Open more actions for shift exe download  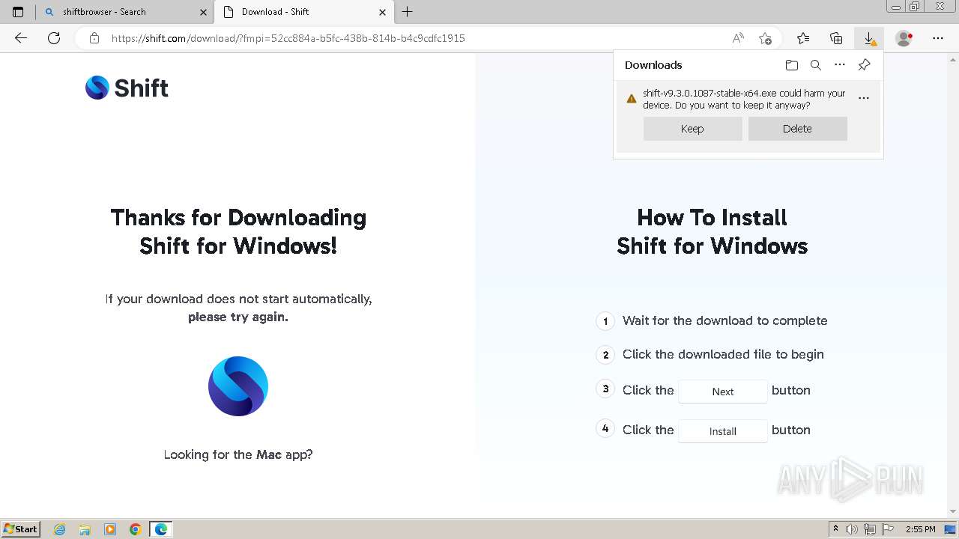(864, 98)
